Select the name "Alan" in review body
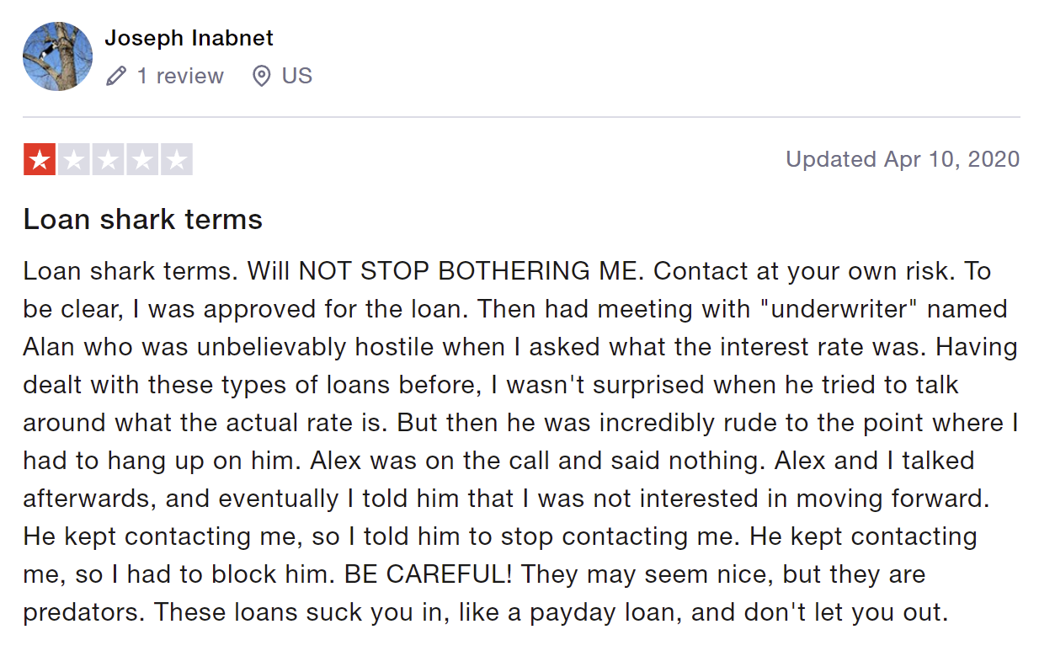 [49, 347]
